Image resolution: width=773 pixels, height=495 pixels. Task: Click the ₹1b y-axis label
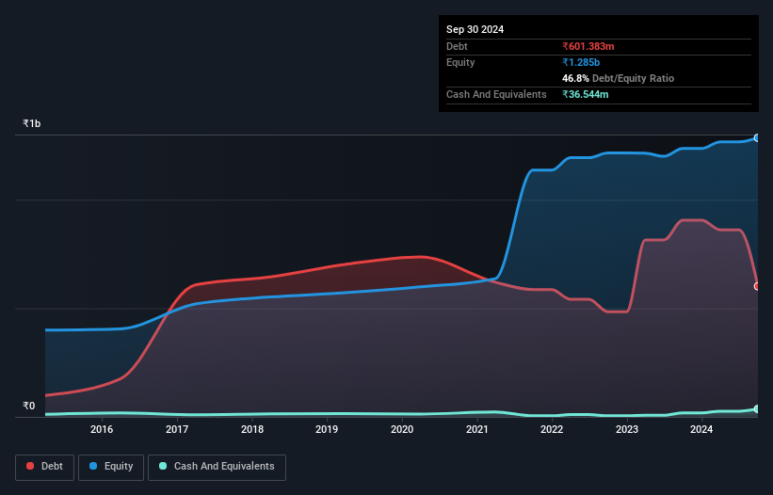(32, 123)
